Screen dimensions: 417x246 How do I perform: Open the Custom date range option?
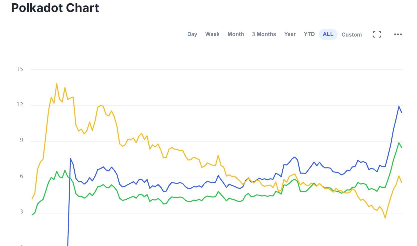[x=351, y=35]
